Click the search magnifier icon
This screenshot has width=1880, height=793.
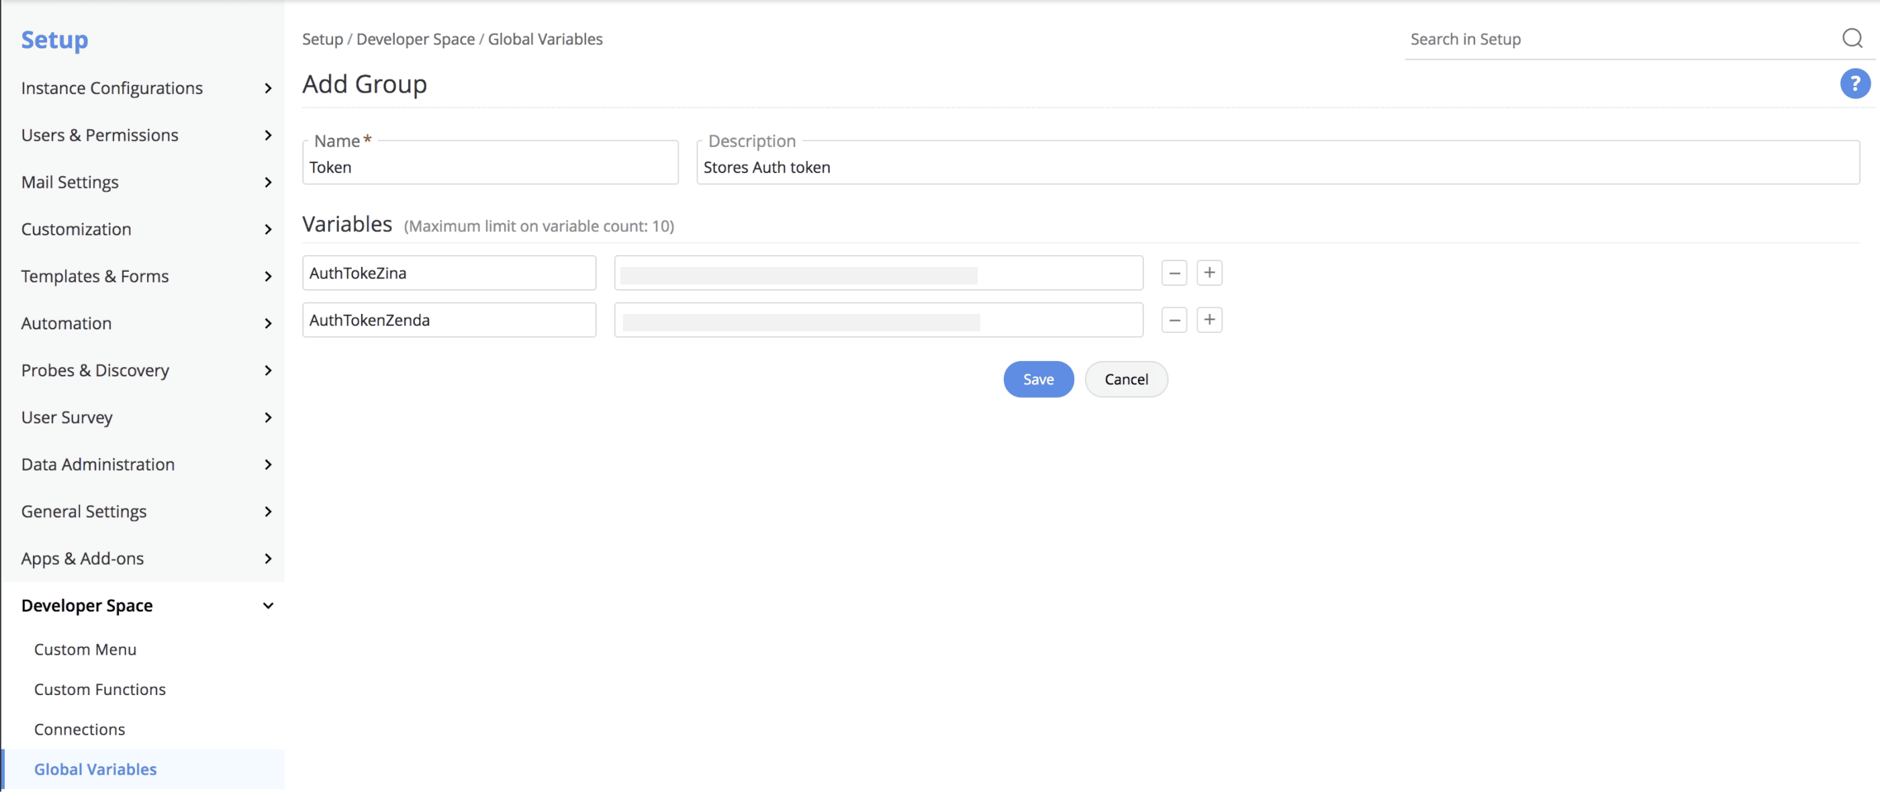[x=1852, y=38]
